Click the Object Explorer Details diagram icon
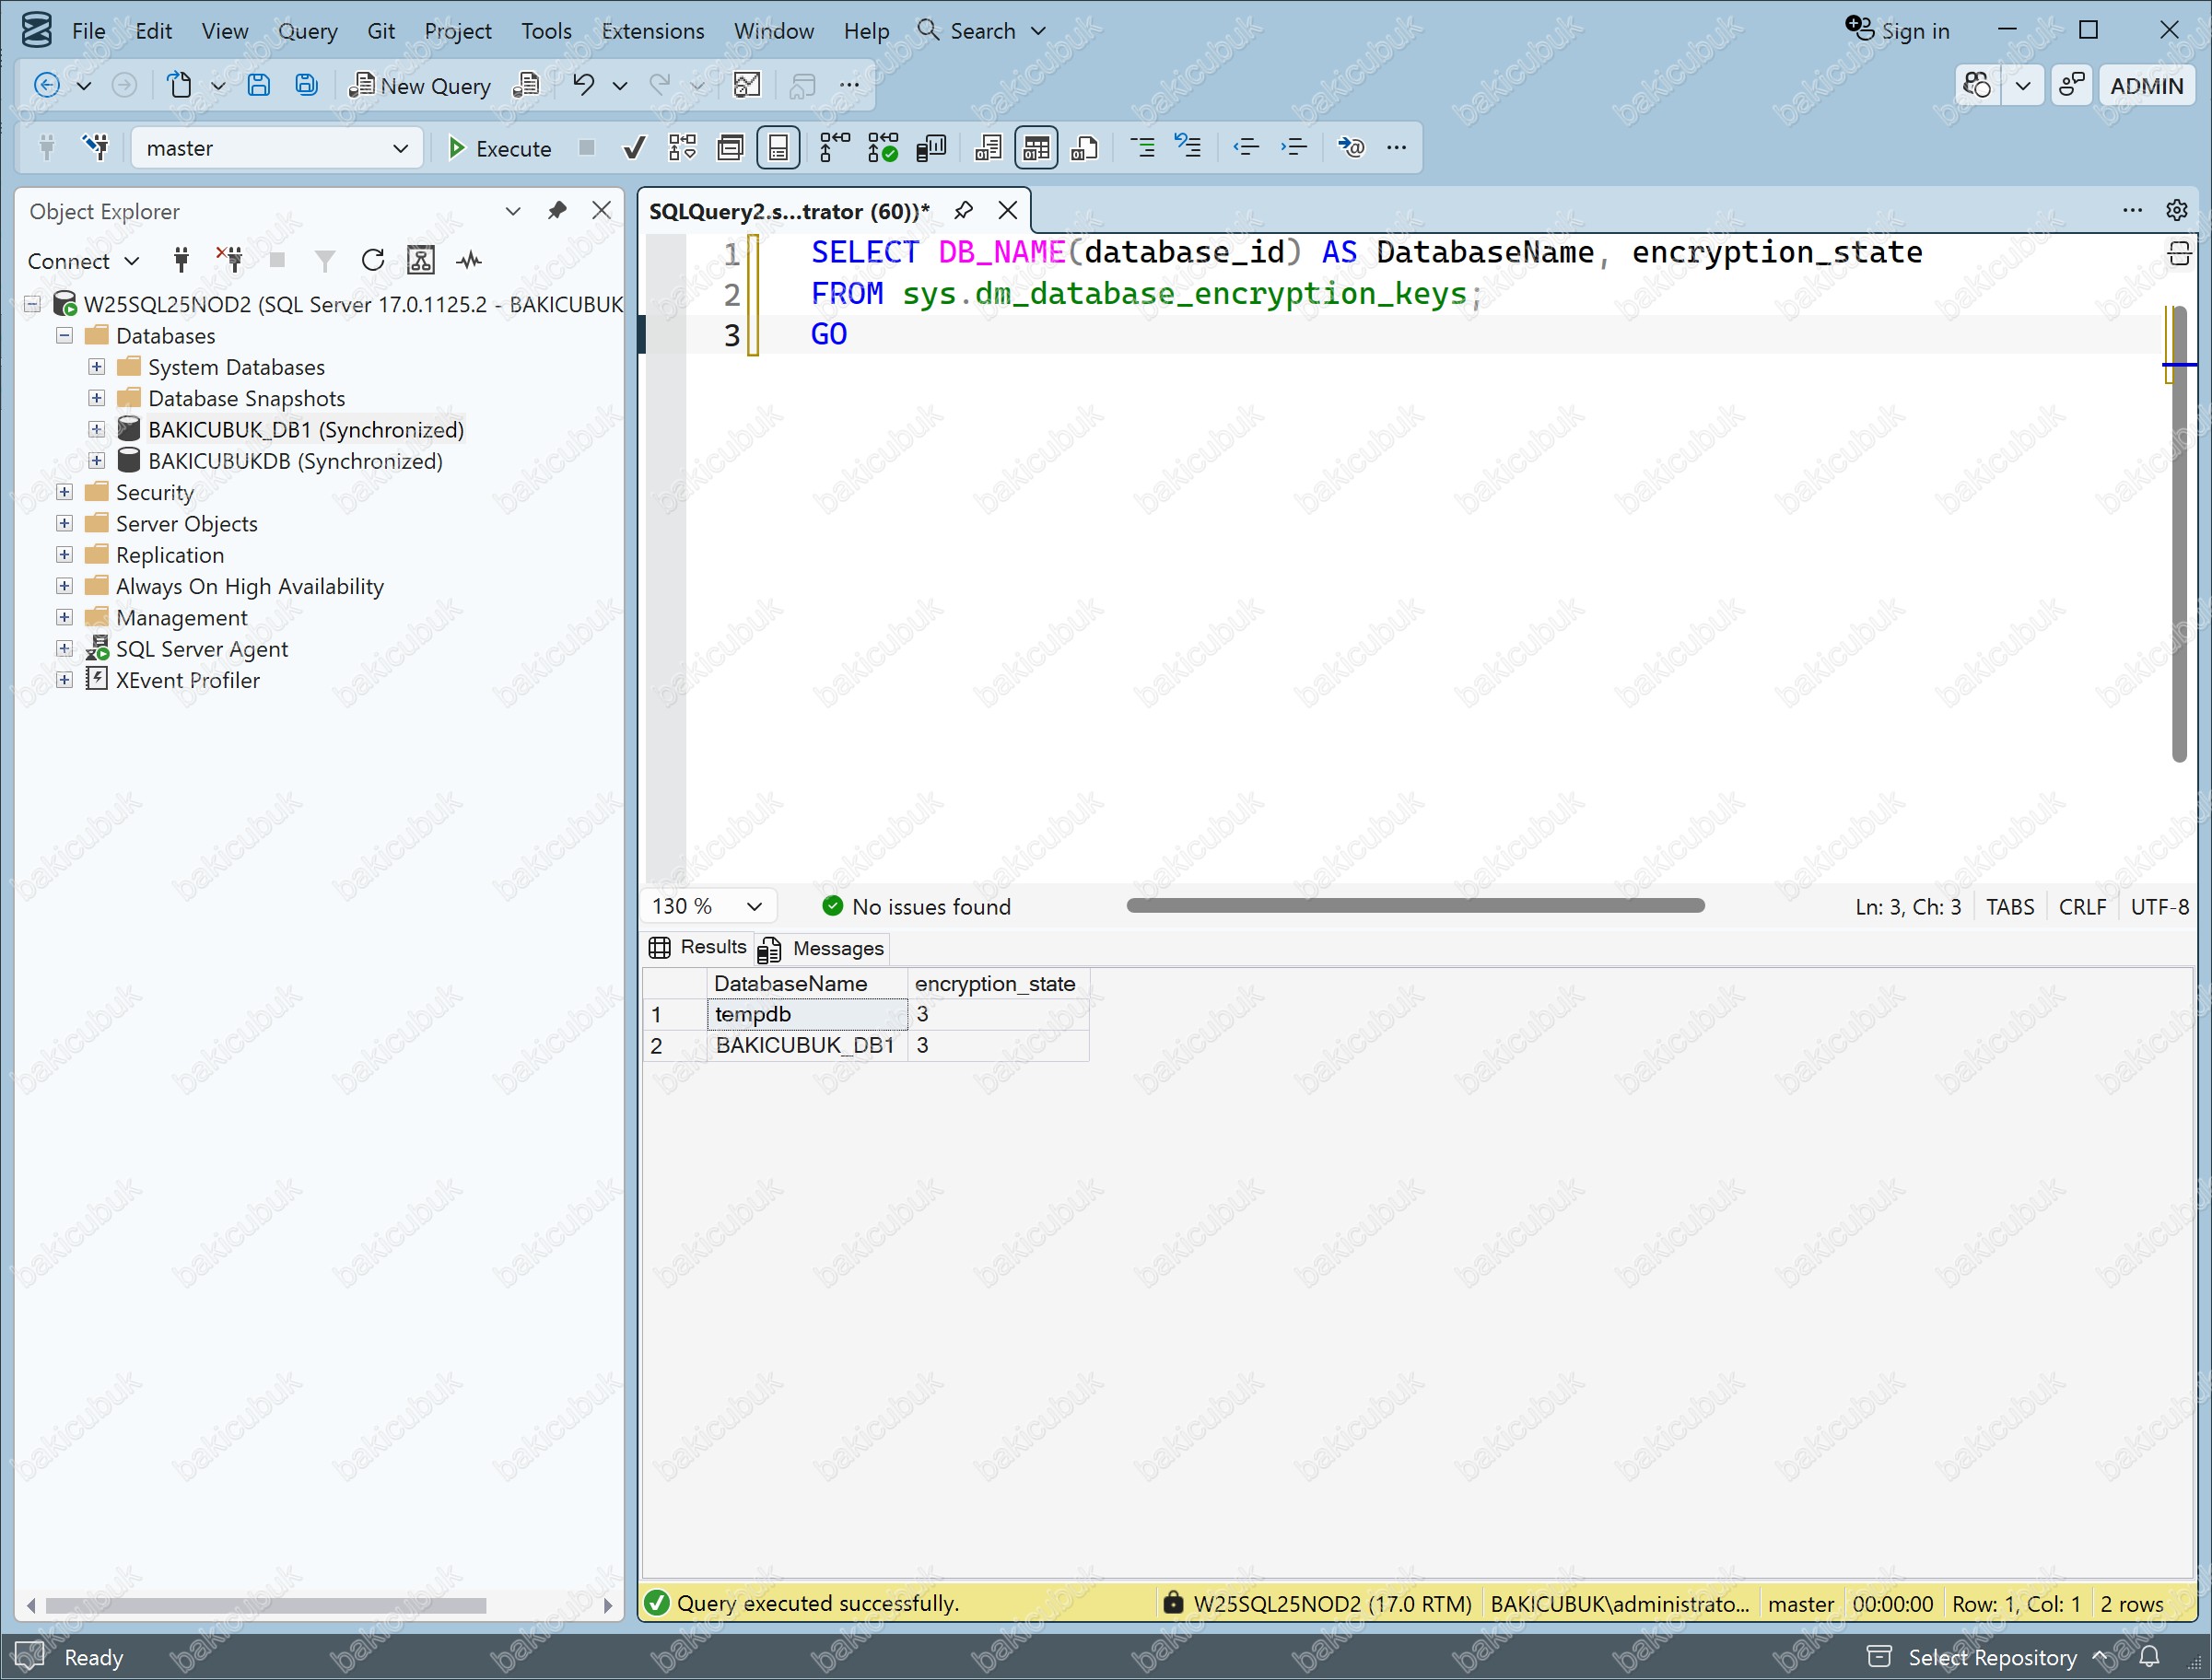Screen dimensions: 2212x1680 [x=421, y=261]
